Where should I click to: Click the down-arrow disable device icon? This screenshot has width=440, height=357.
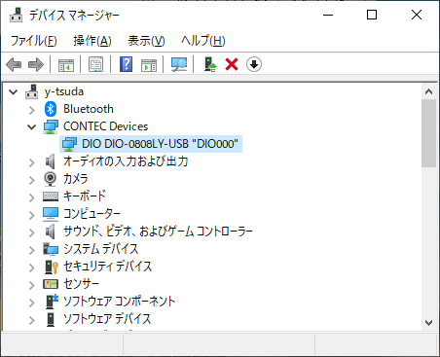[x=254, y=64]
